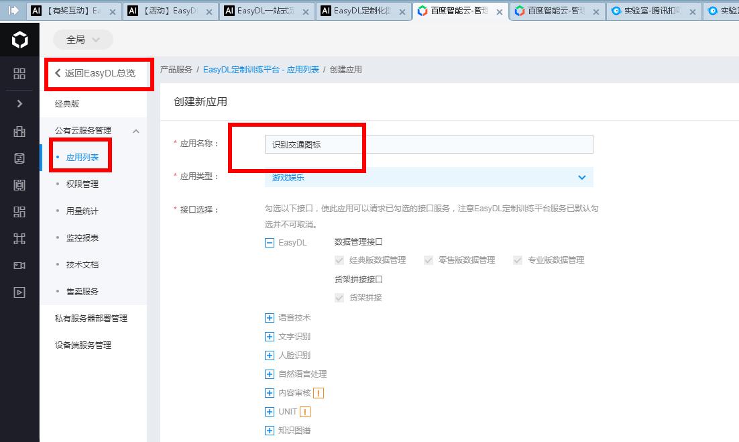The image size is (739, 442).
Task: Switch to EasyDL定制化 browser tab
Action: click(363, 11)
